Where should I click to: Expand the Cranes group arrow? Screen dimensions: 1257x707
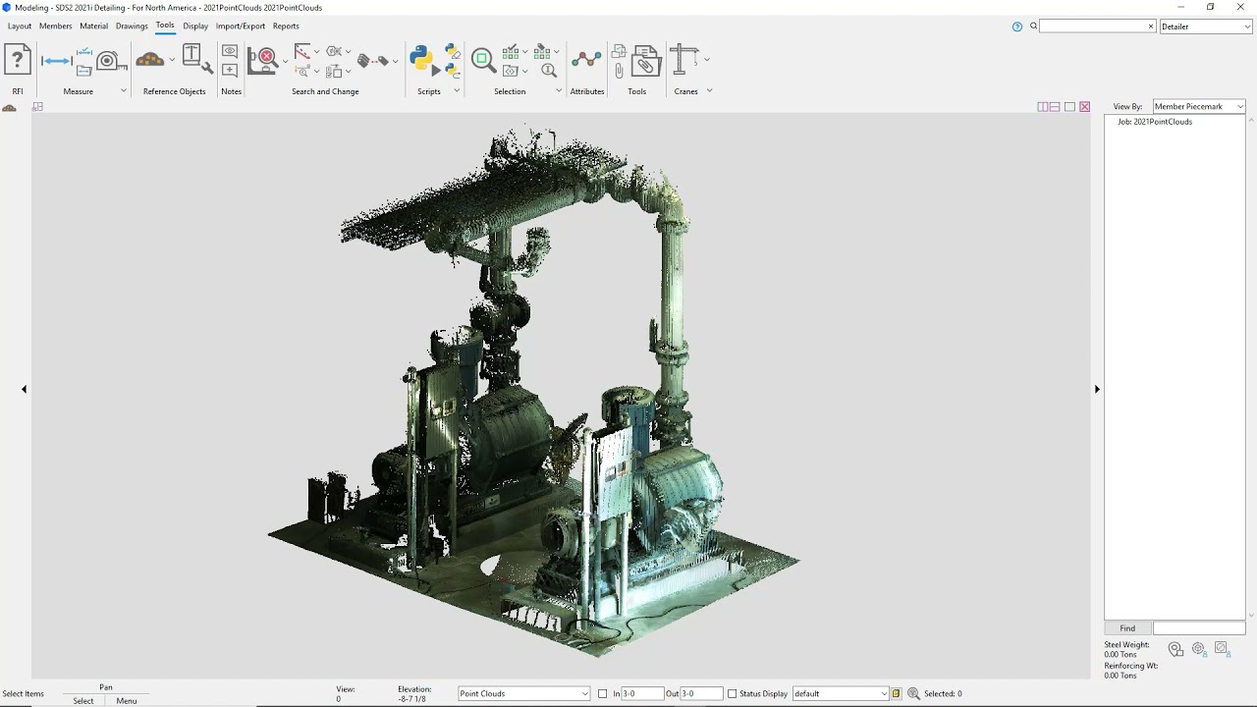pyautogui.click(x=709, y=90)
